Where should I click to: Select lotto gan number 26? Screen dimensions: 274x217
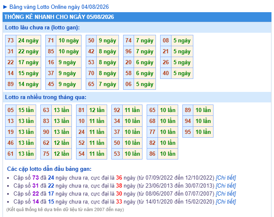tap(166, 62)
